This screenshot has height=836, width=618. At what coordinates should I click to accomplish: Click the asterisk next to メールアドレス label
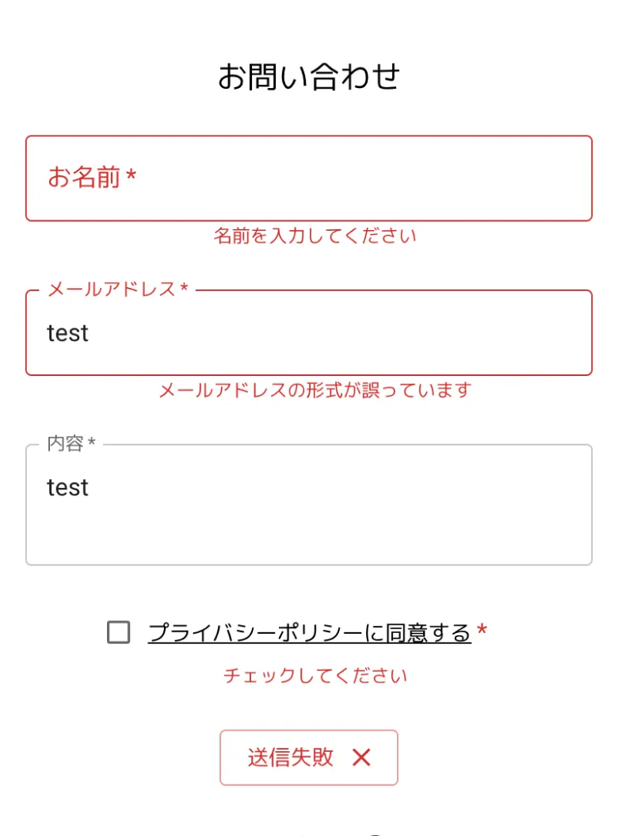(x=185, y=287)
